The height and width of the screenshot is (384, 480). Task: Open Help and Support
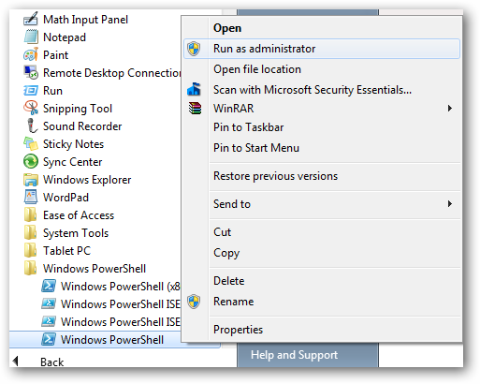(294, 355)
